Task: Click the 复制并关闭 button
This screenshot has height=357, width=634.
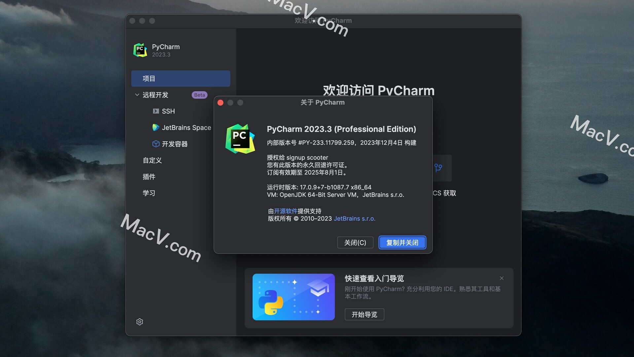Action: click(402, 242)
